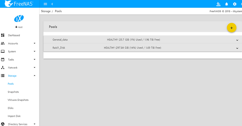
Task: Collapse the Storage menu arrow
Action: point(35,75)
